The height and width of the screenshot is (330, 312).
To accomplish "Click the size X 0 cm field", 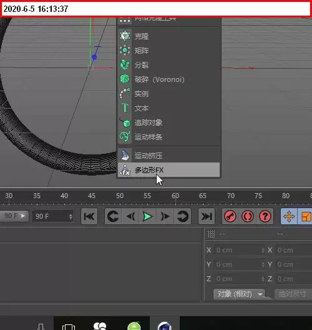I will pyautogui.click(x=294, y=250).
